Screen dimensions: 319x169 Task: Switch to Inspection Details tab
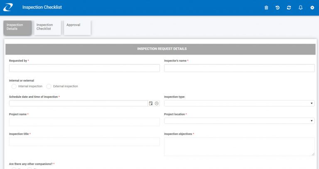17,27
